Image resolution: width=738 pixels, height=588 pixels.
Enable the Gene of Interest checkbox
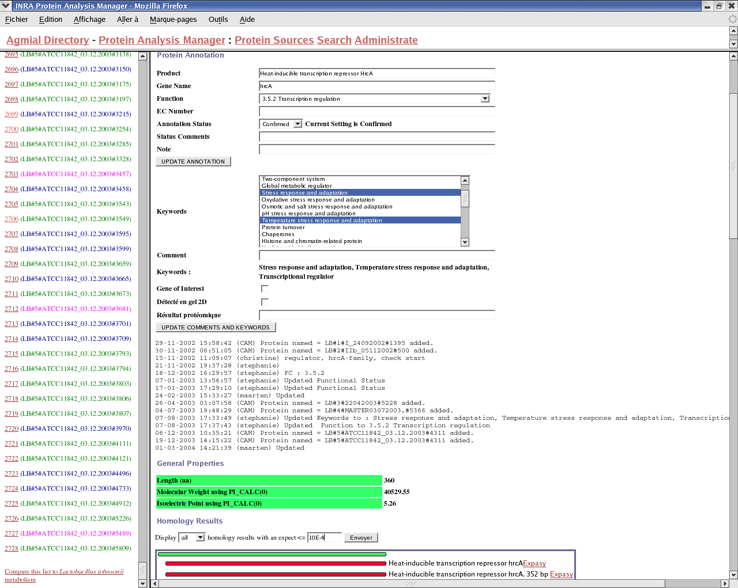point(265,289)
